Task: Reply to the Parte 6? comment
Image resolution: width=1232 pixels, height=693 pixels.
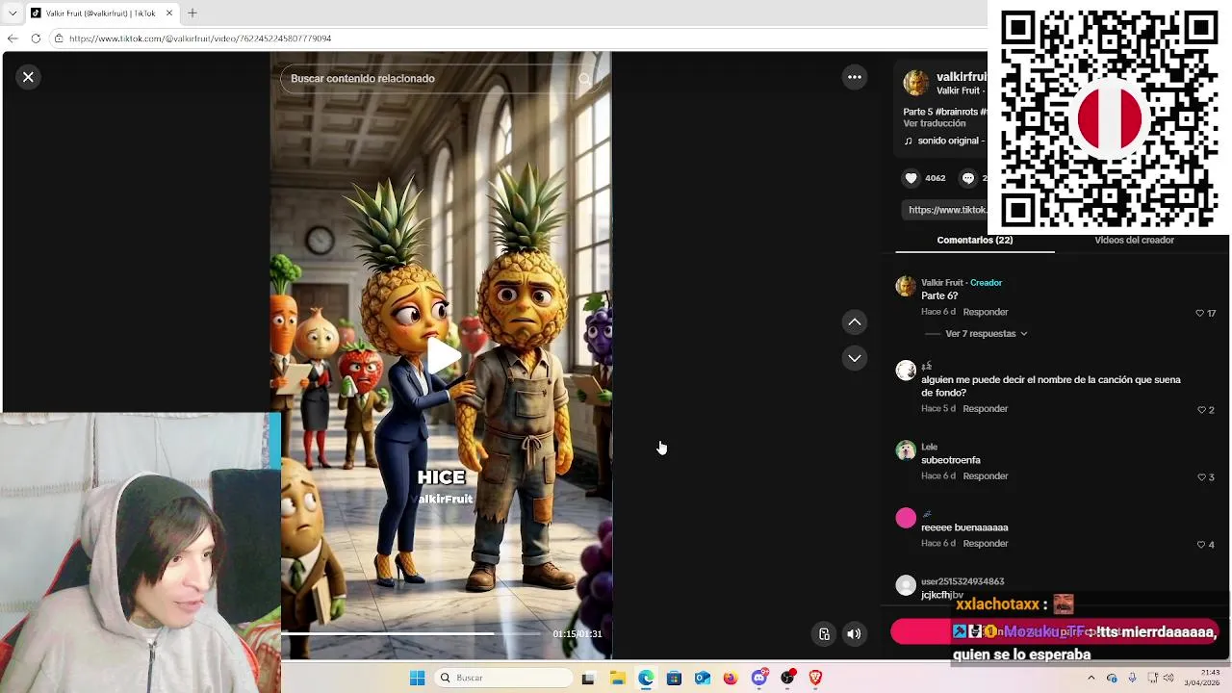Action: tap(986, 312)
